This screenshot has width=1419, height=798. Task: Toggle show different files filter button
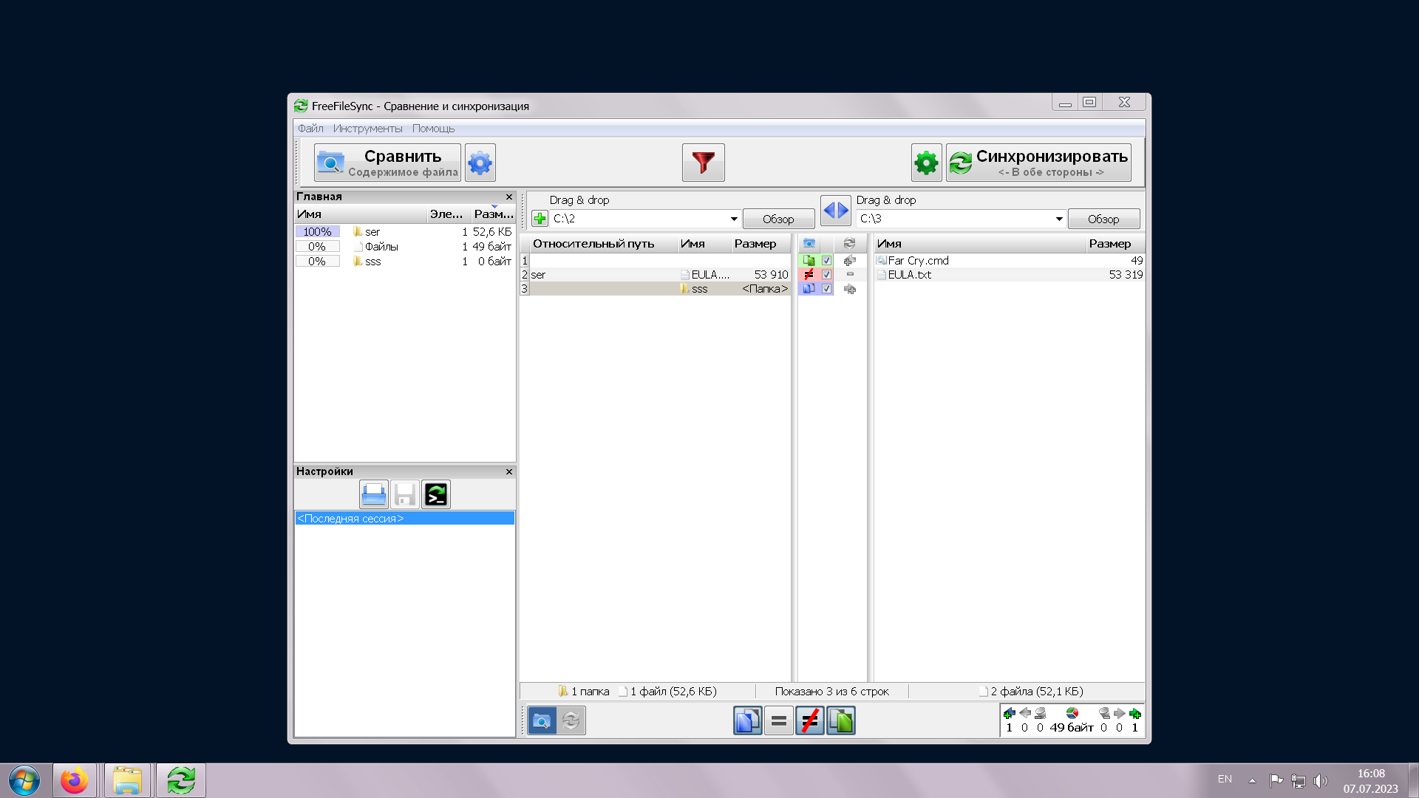click(x=810, y=720)
